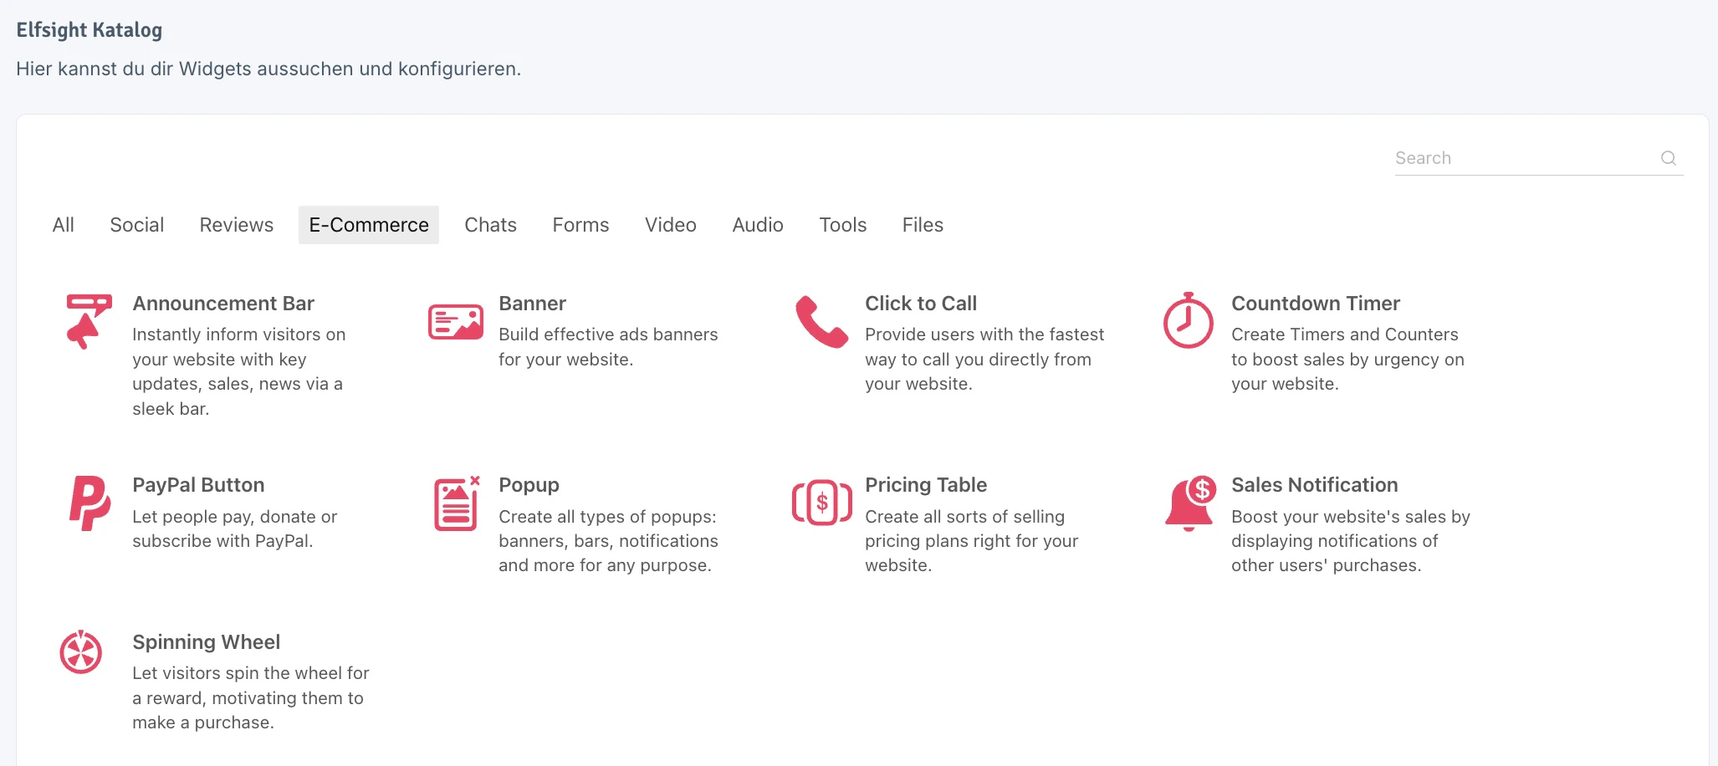The height and width of the screenshot is (766, 1718).
Task: Switch to the All category tab
Action: pyautogui.click(x=64, y=225)
